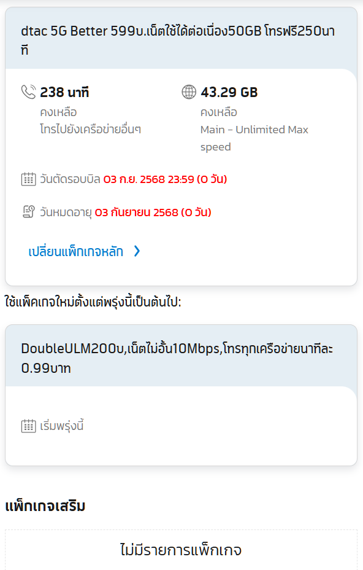Expand the chevron beside เปลี่ยนแพ็กเกจหลัก
The width and height of the screenshot is (363, 570).
coord(137,251)
